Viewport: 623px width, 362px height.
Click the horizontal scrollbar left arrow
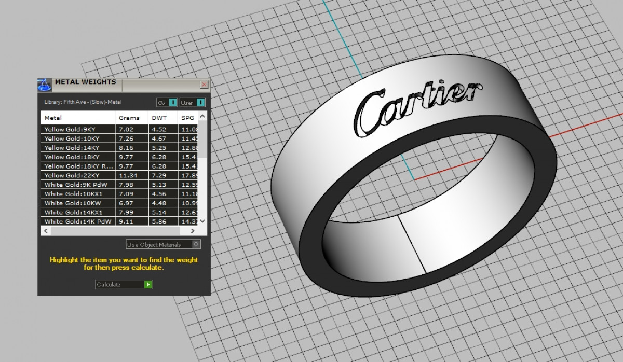pyautogui.click(x=46, y=231)
